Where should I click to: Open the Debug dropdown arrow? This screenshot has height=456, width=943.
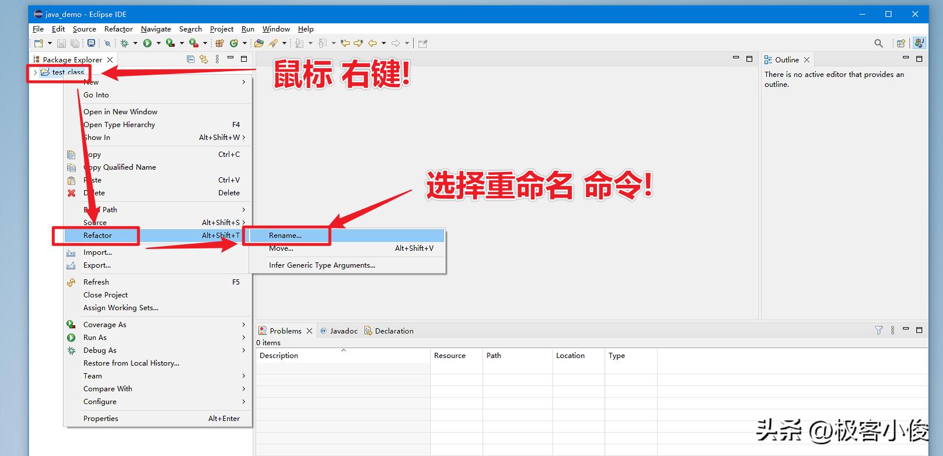click(135, 43)
